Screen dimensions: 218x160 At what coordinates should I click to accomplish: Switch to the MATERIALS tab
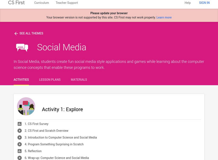click(x=79, y=79)
